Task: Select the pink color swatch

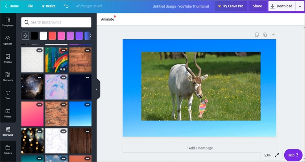Action: coord(61,36)
